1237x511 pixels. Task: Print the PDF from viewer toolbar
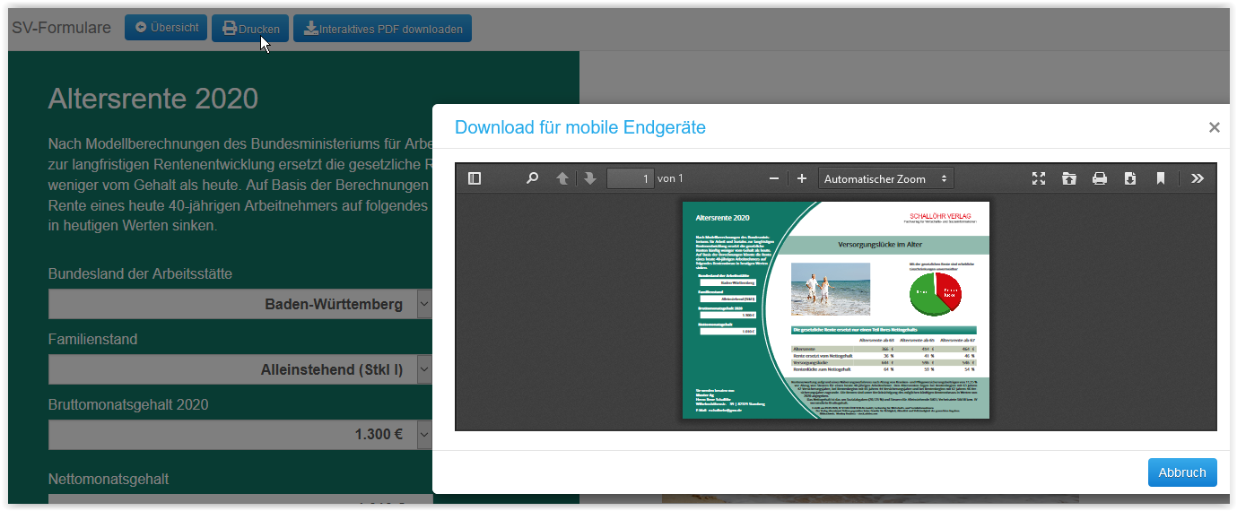click(1100, 178)
